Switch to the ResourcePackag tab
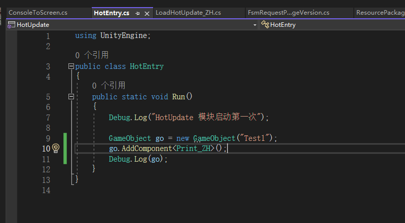This screenshot has width=405, height=223. [380, 13]
